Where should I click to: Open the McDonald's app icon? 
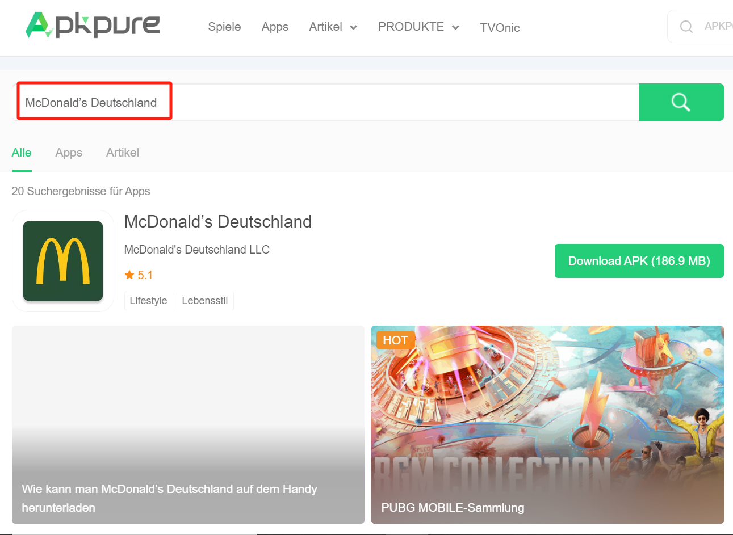[x=62, y=261]
